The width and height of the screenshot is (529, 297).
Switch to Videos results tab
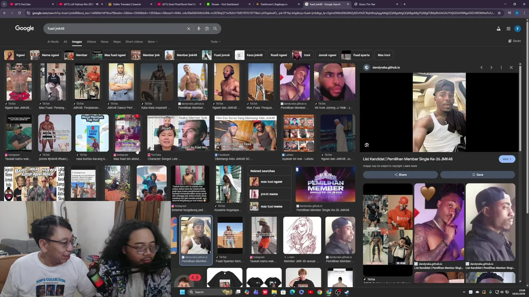(x=91, y=42)
